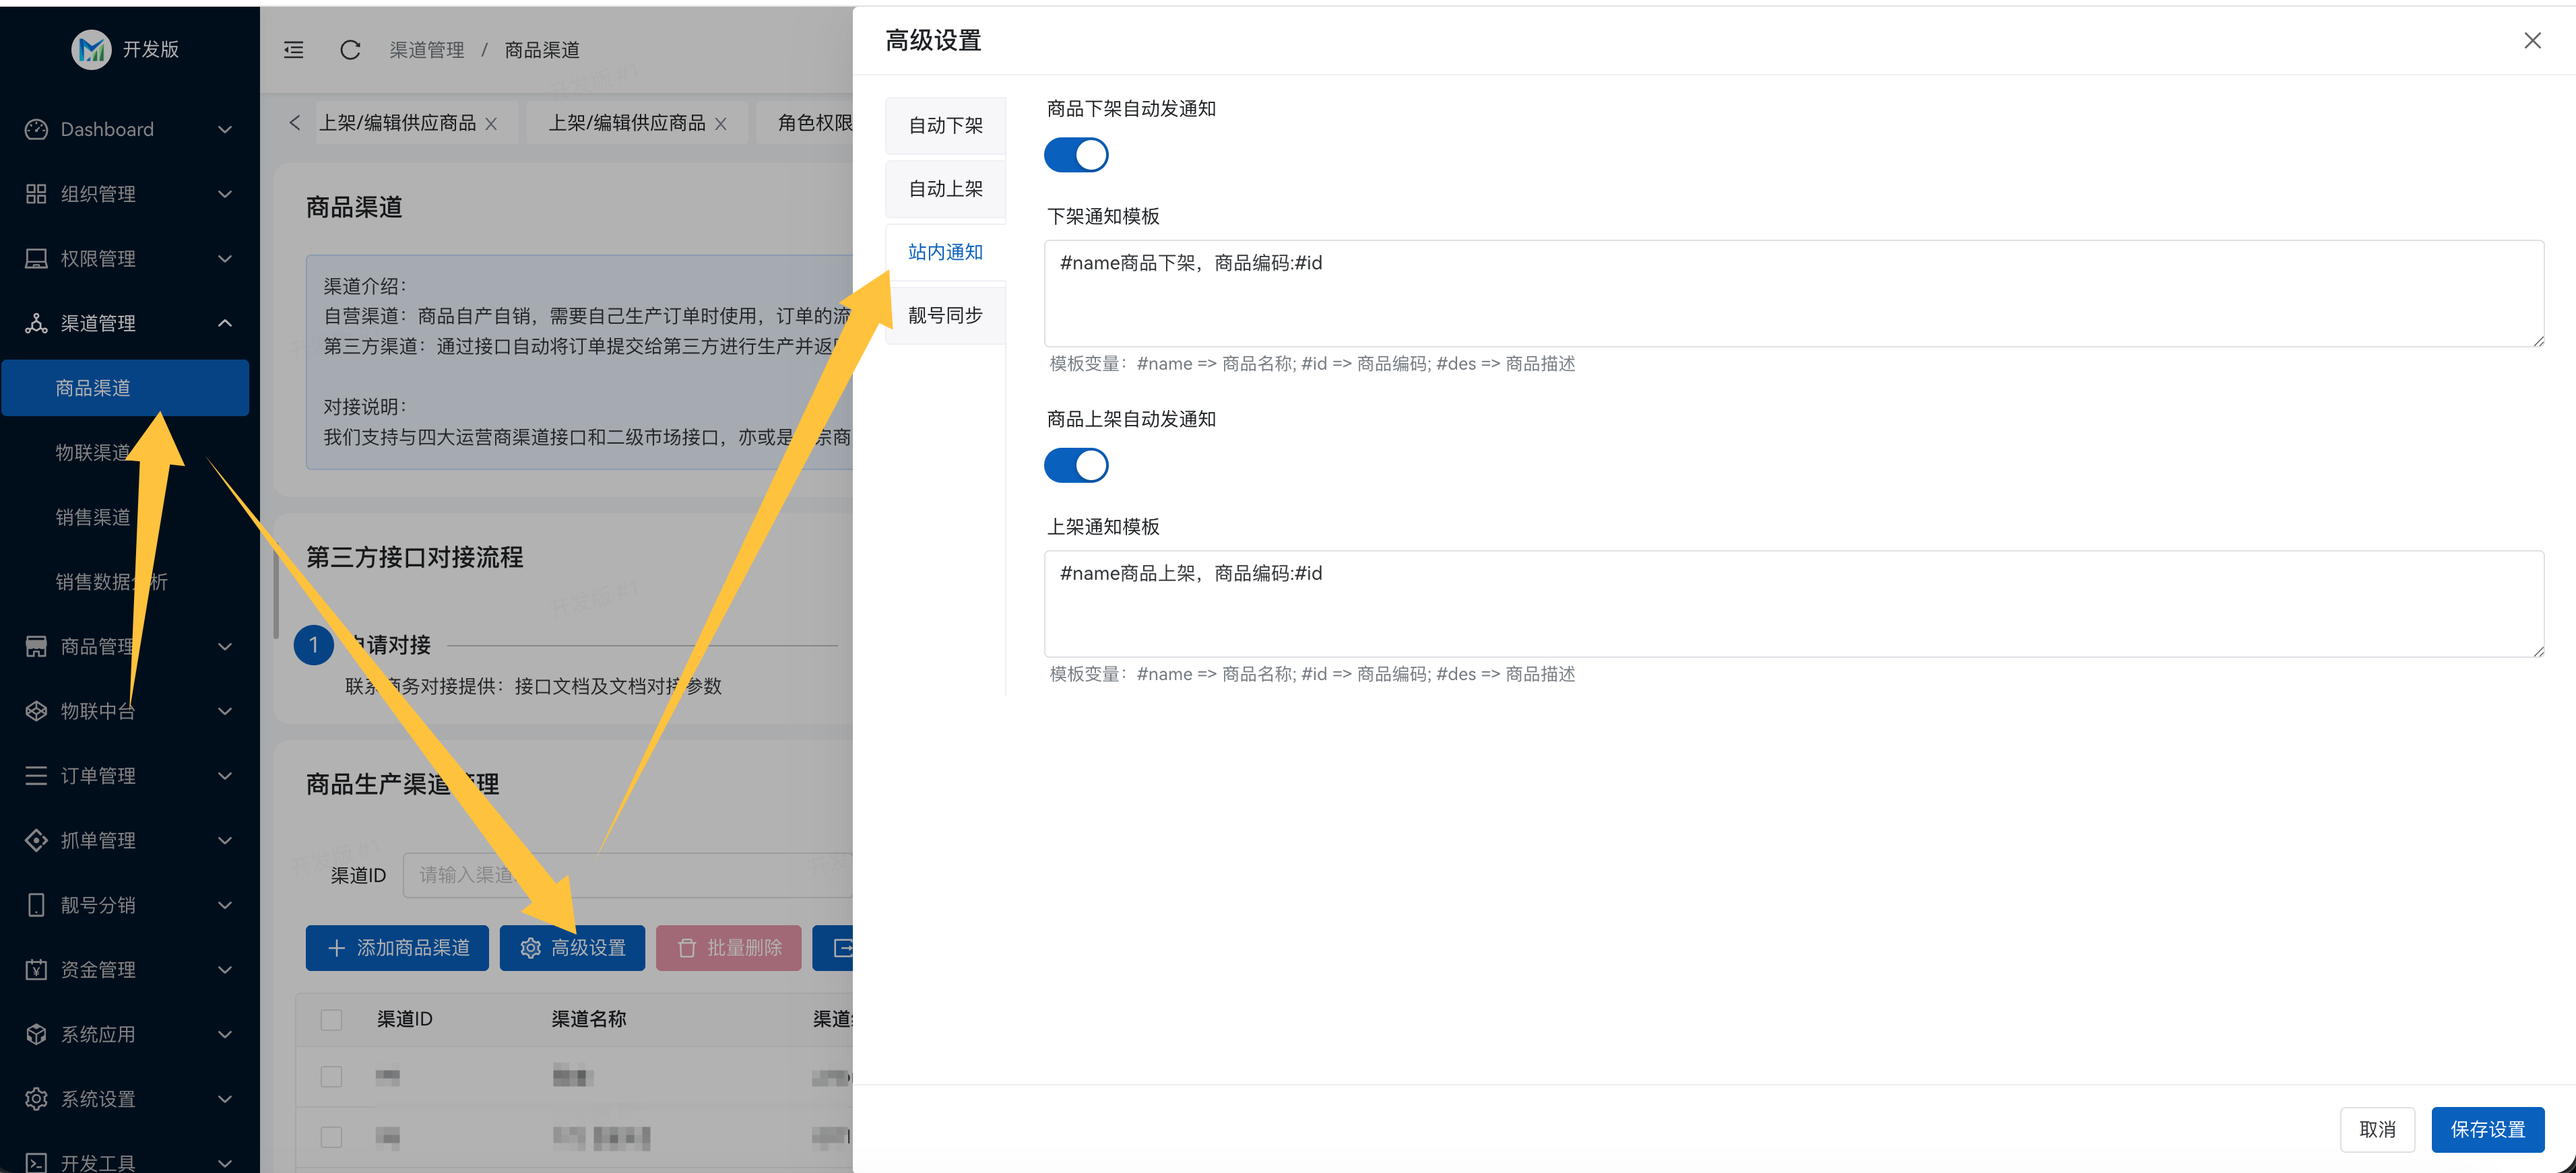Screen dimensions: 2576x1173
Task: Click the sidebar collapse menu icon
Action: 293,50
